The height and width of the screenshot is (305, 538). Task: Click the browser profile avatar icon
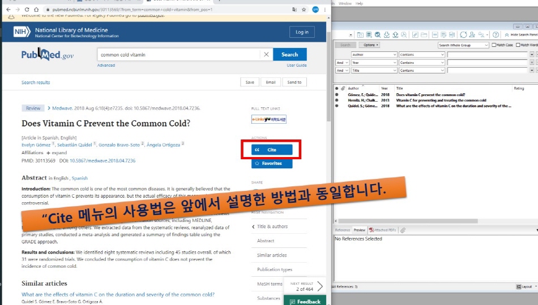(315, 10)
